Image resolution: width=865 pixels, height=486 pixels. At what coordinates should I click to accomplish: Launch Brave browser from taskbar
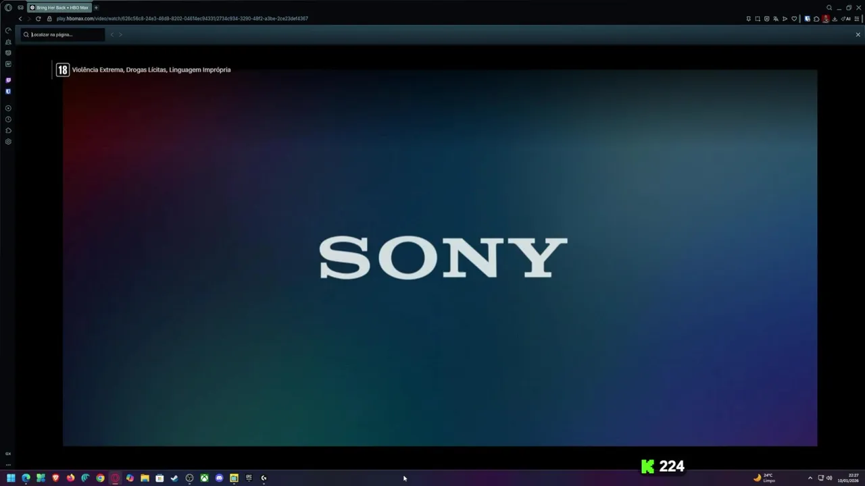55,478
